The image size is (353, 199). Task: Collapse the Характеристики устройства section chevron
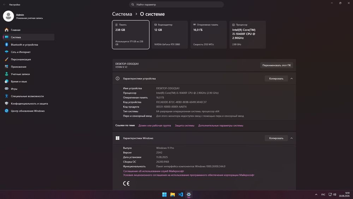click(292, 78)
